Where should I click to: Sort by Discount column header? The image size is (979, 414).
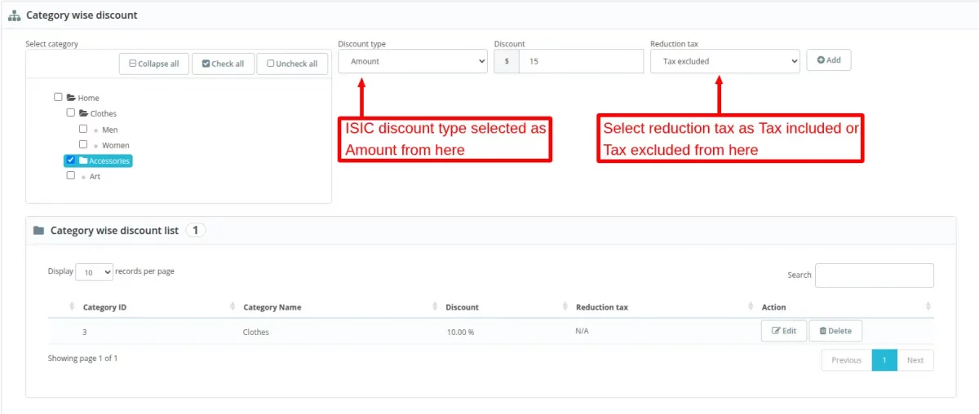(462, 307)
